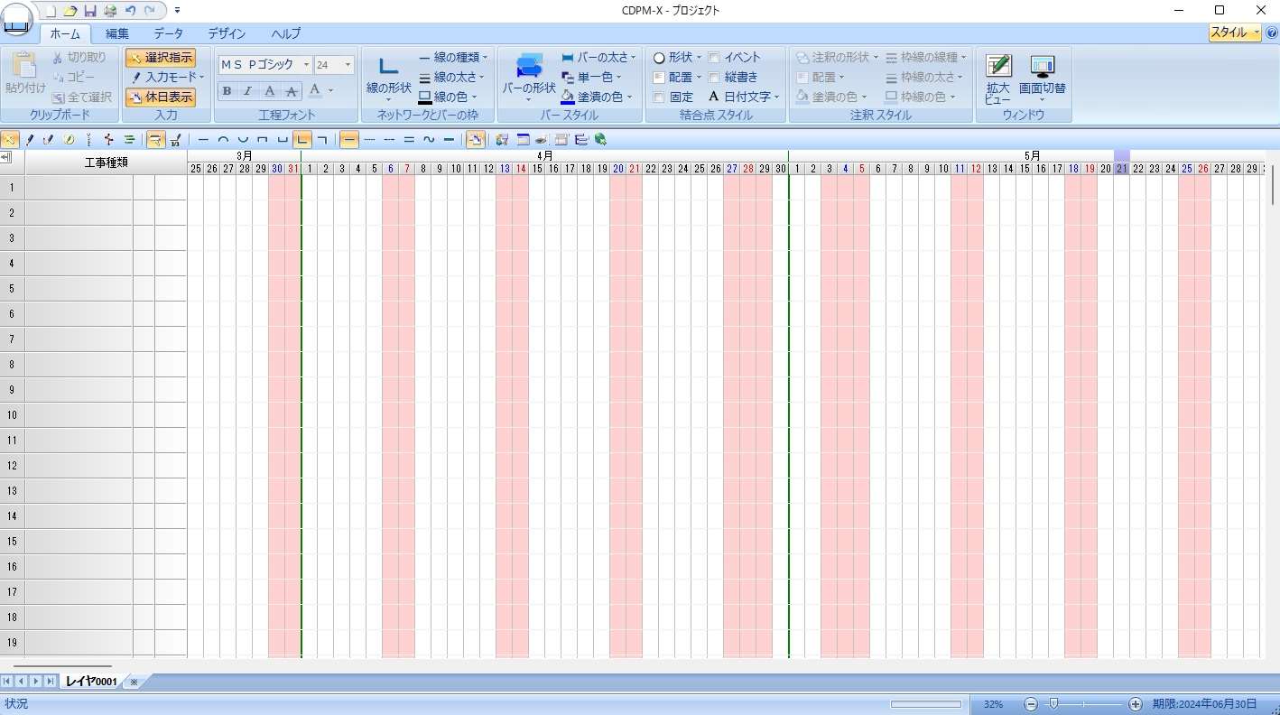Screen dimensions: 1280x715
Task: Click the 工事種類 column header
Action: click(107, 162)
